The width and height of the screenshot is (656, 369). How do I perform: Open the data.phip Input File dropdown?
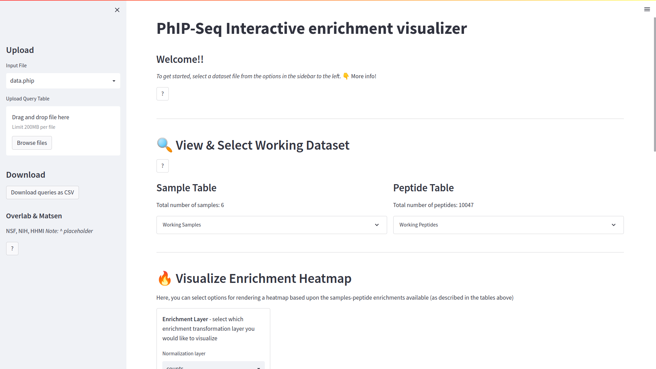pos(63,81)
